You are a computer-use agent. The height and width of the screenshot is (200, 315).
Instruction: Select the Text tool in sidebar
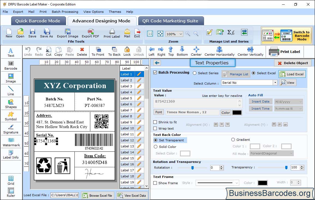pyautogui.click(x=11, y=53)
